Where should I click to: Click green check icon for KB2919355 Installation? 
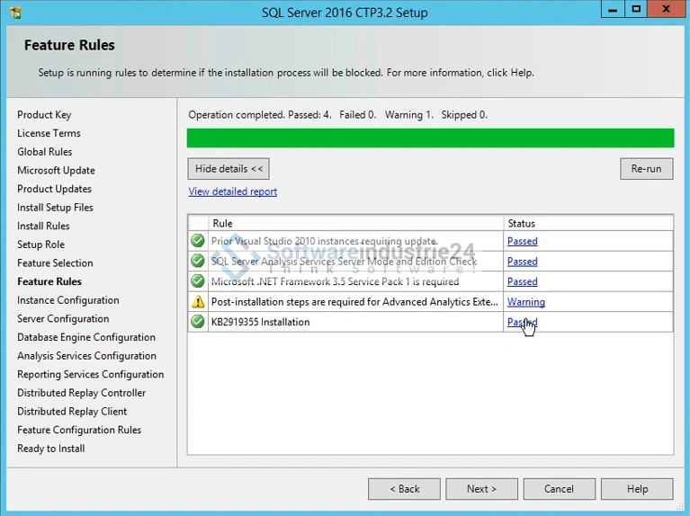(x=198, y=322)
